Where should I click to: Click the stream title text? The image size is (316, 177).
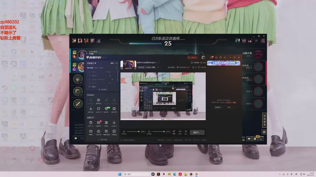tap(147, 63)
